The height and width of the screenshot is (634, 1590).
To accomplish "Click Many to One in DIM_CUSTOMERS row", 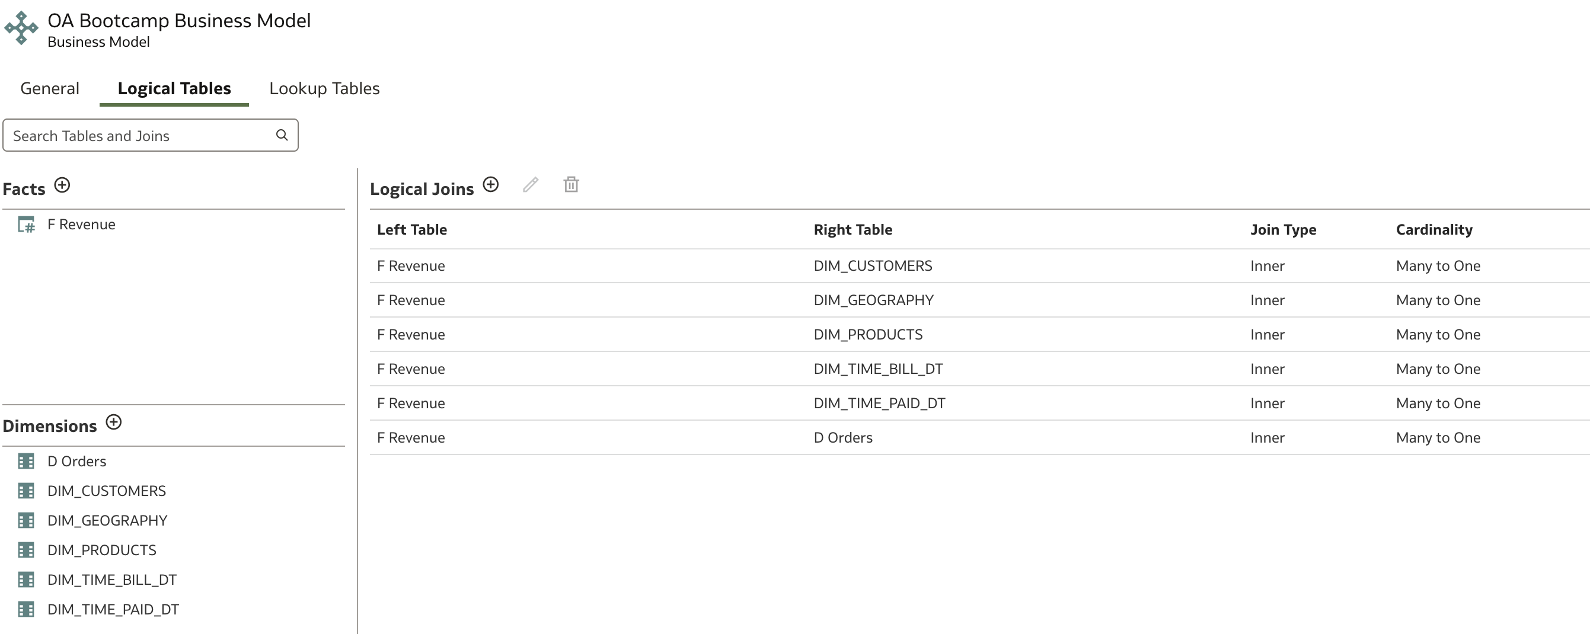I will point(1438,266).
